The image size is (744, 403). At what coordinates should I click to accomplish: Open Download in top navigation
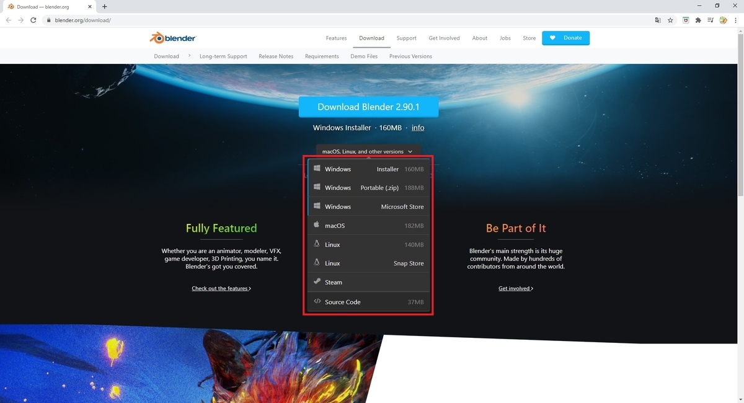click(x=371, y=38)
